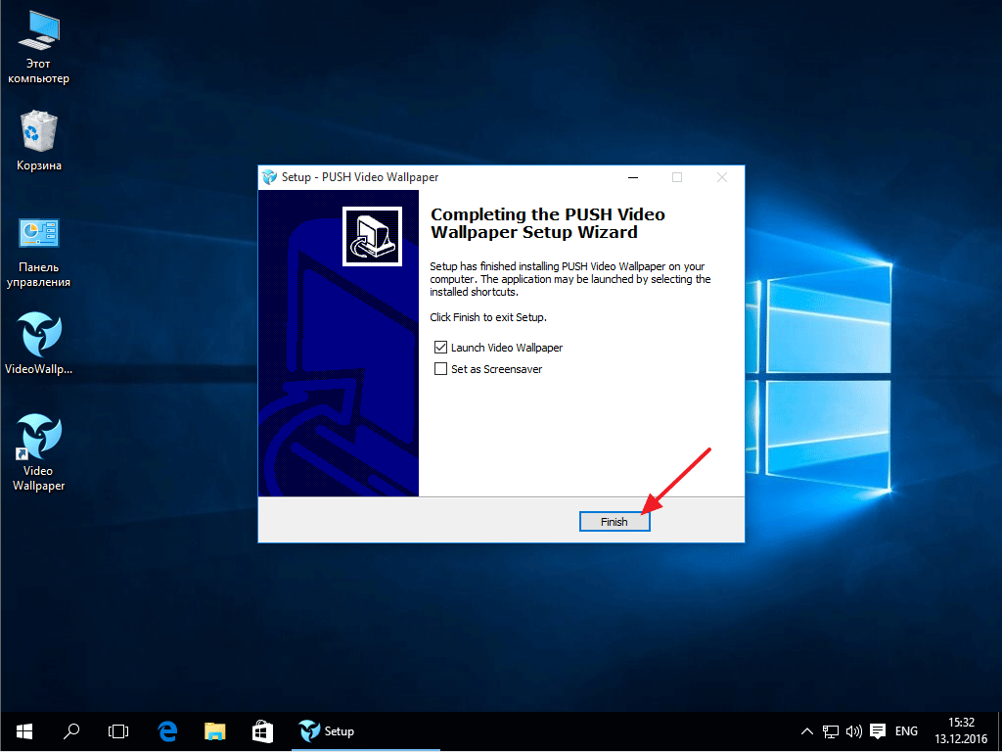Enable Set as Screensaver checkbox
This screenshot has height=752, width=1002.
pyautogui.click(x=440, y=369)
